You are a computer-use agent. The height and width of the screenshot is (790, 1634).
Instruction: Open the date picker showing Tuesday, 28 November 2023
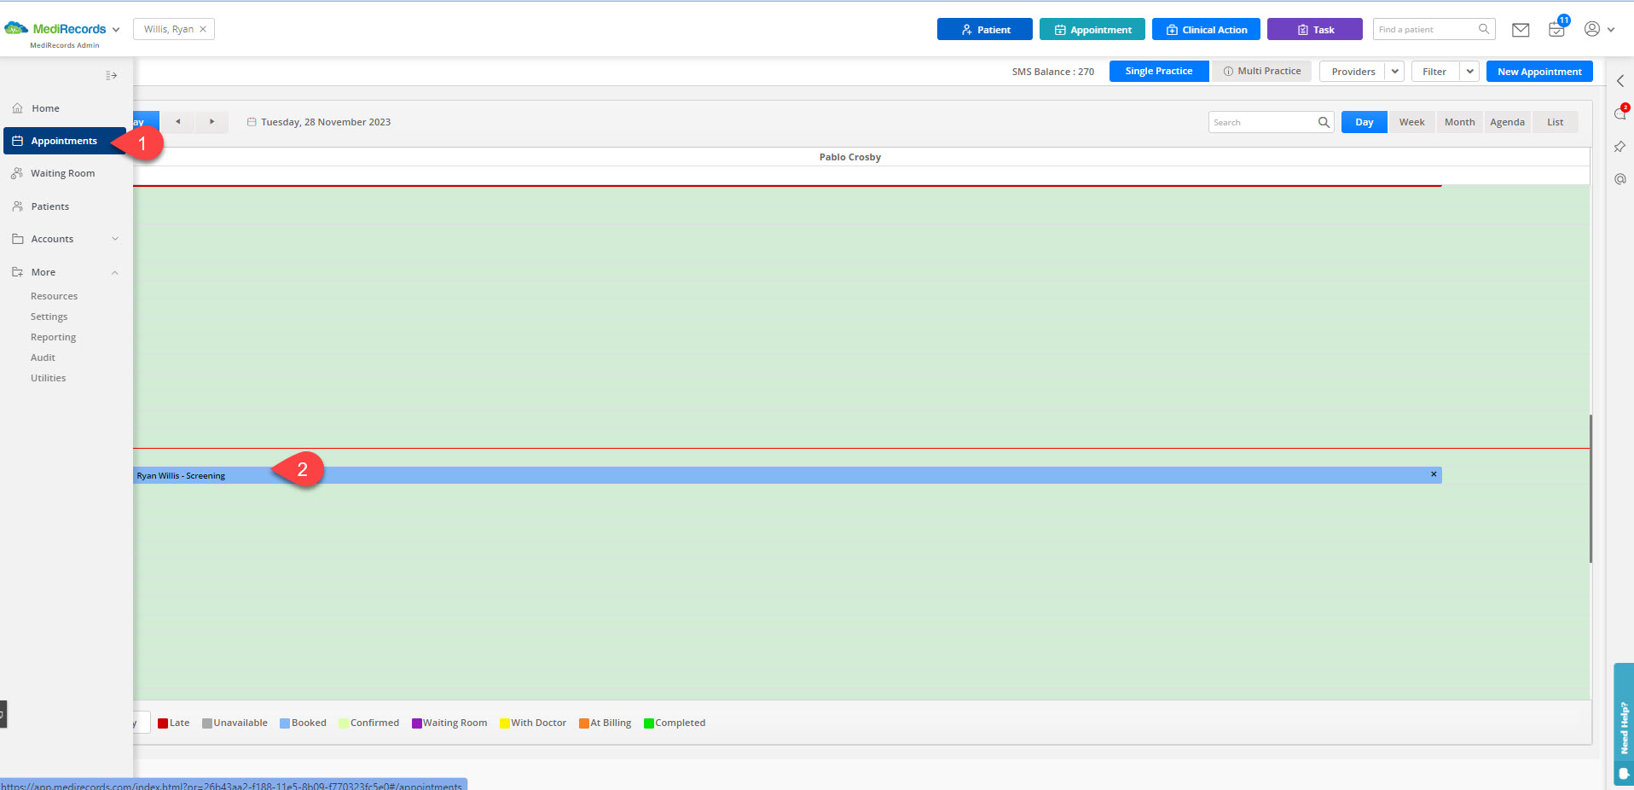point(319,122)
